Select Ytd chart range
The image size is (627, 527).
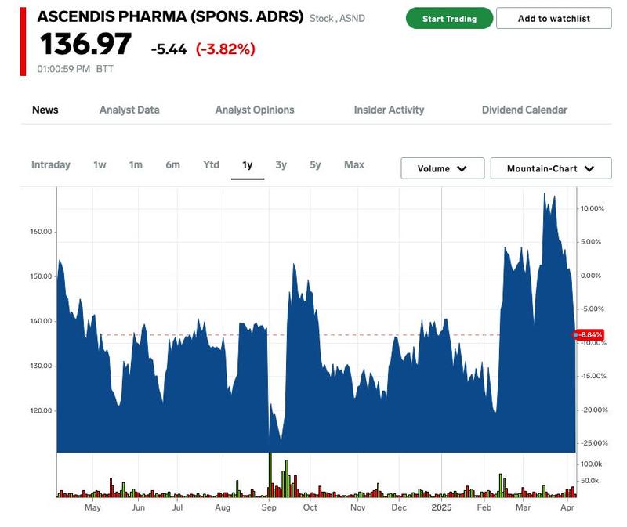(x=211, y=164)
